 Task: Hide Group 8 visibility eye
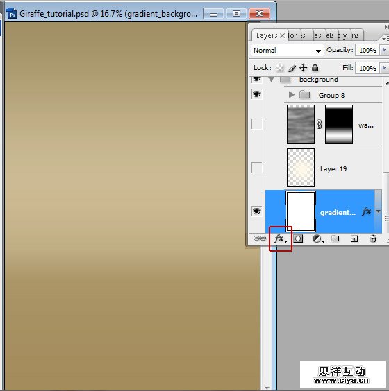[256, 94]
